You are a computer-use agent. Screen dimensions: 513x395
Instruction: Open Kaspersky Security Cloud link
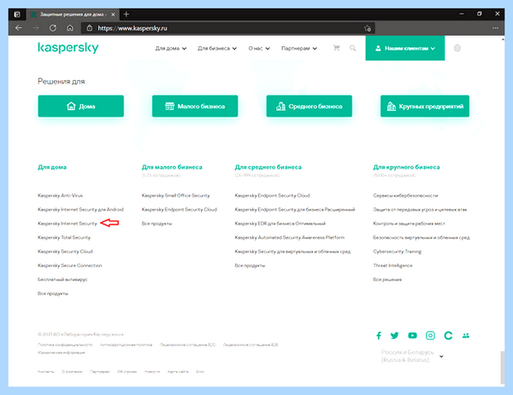point(65,252)
